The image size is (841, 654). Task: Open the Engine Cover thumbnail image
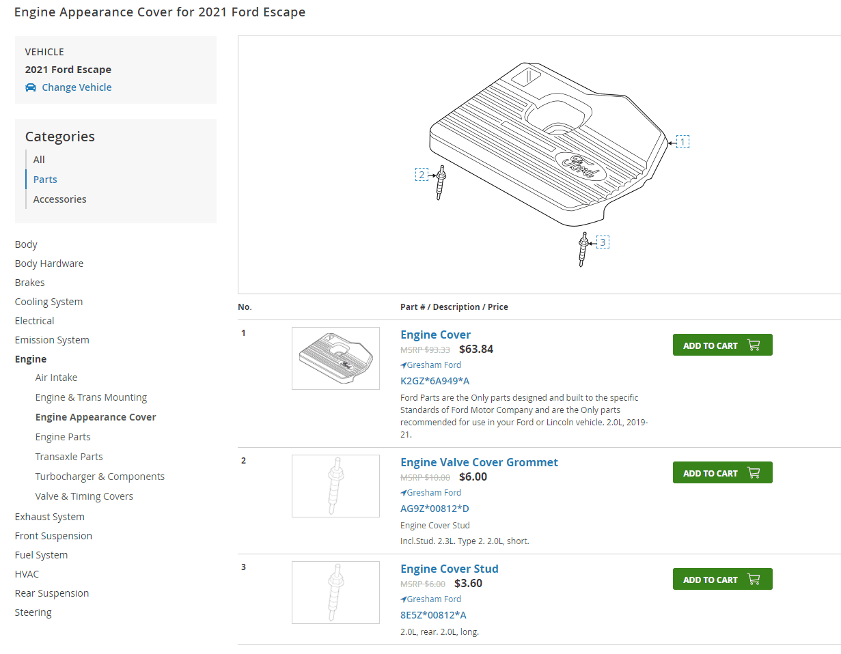335,358
